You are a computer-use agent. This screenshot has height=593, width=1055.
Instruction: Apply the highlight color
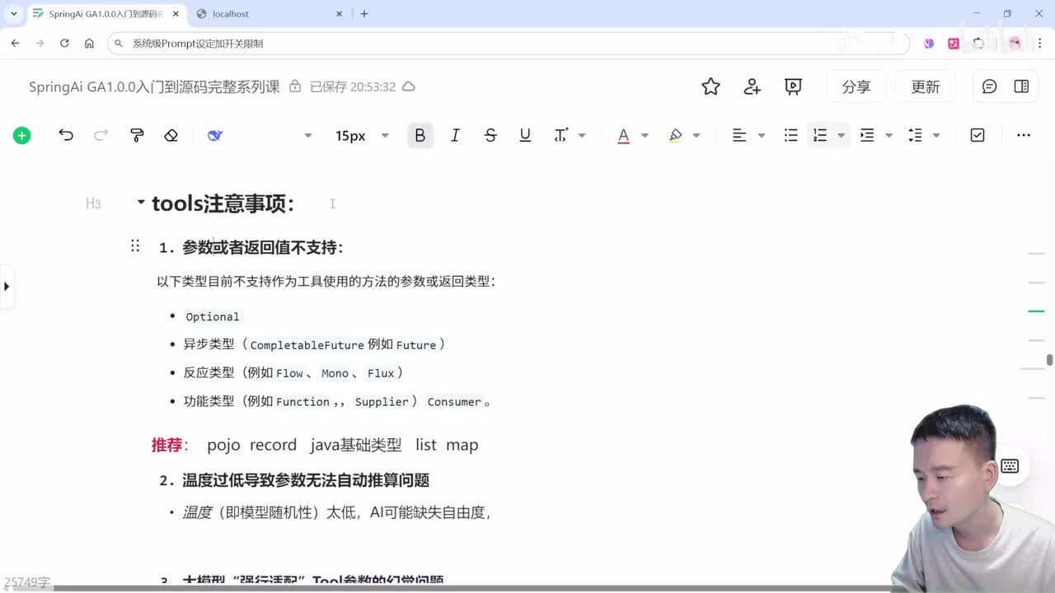click(676, 135)
